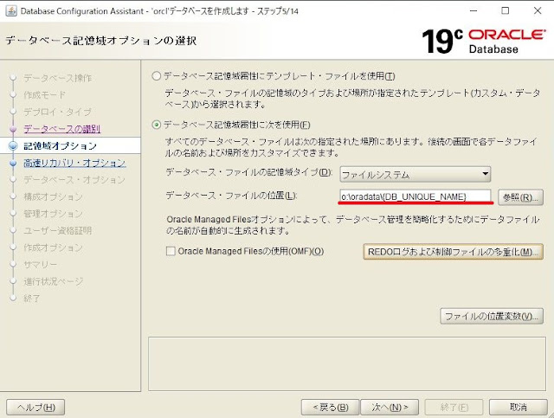Select the 記憶域オプション current step
This screenshot has width=554, height=418.
(x=60, y=146)
